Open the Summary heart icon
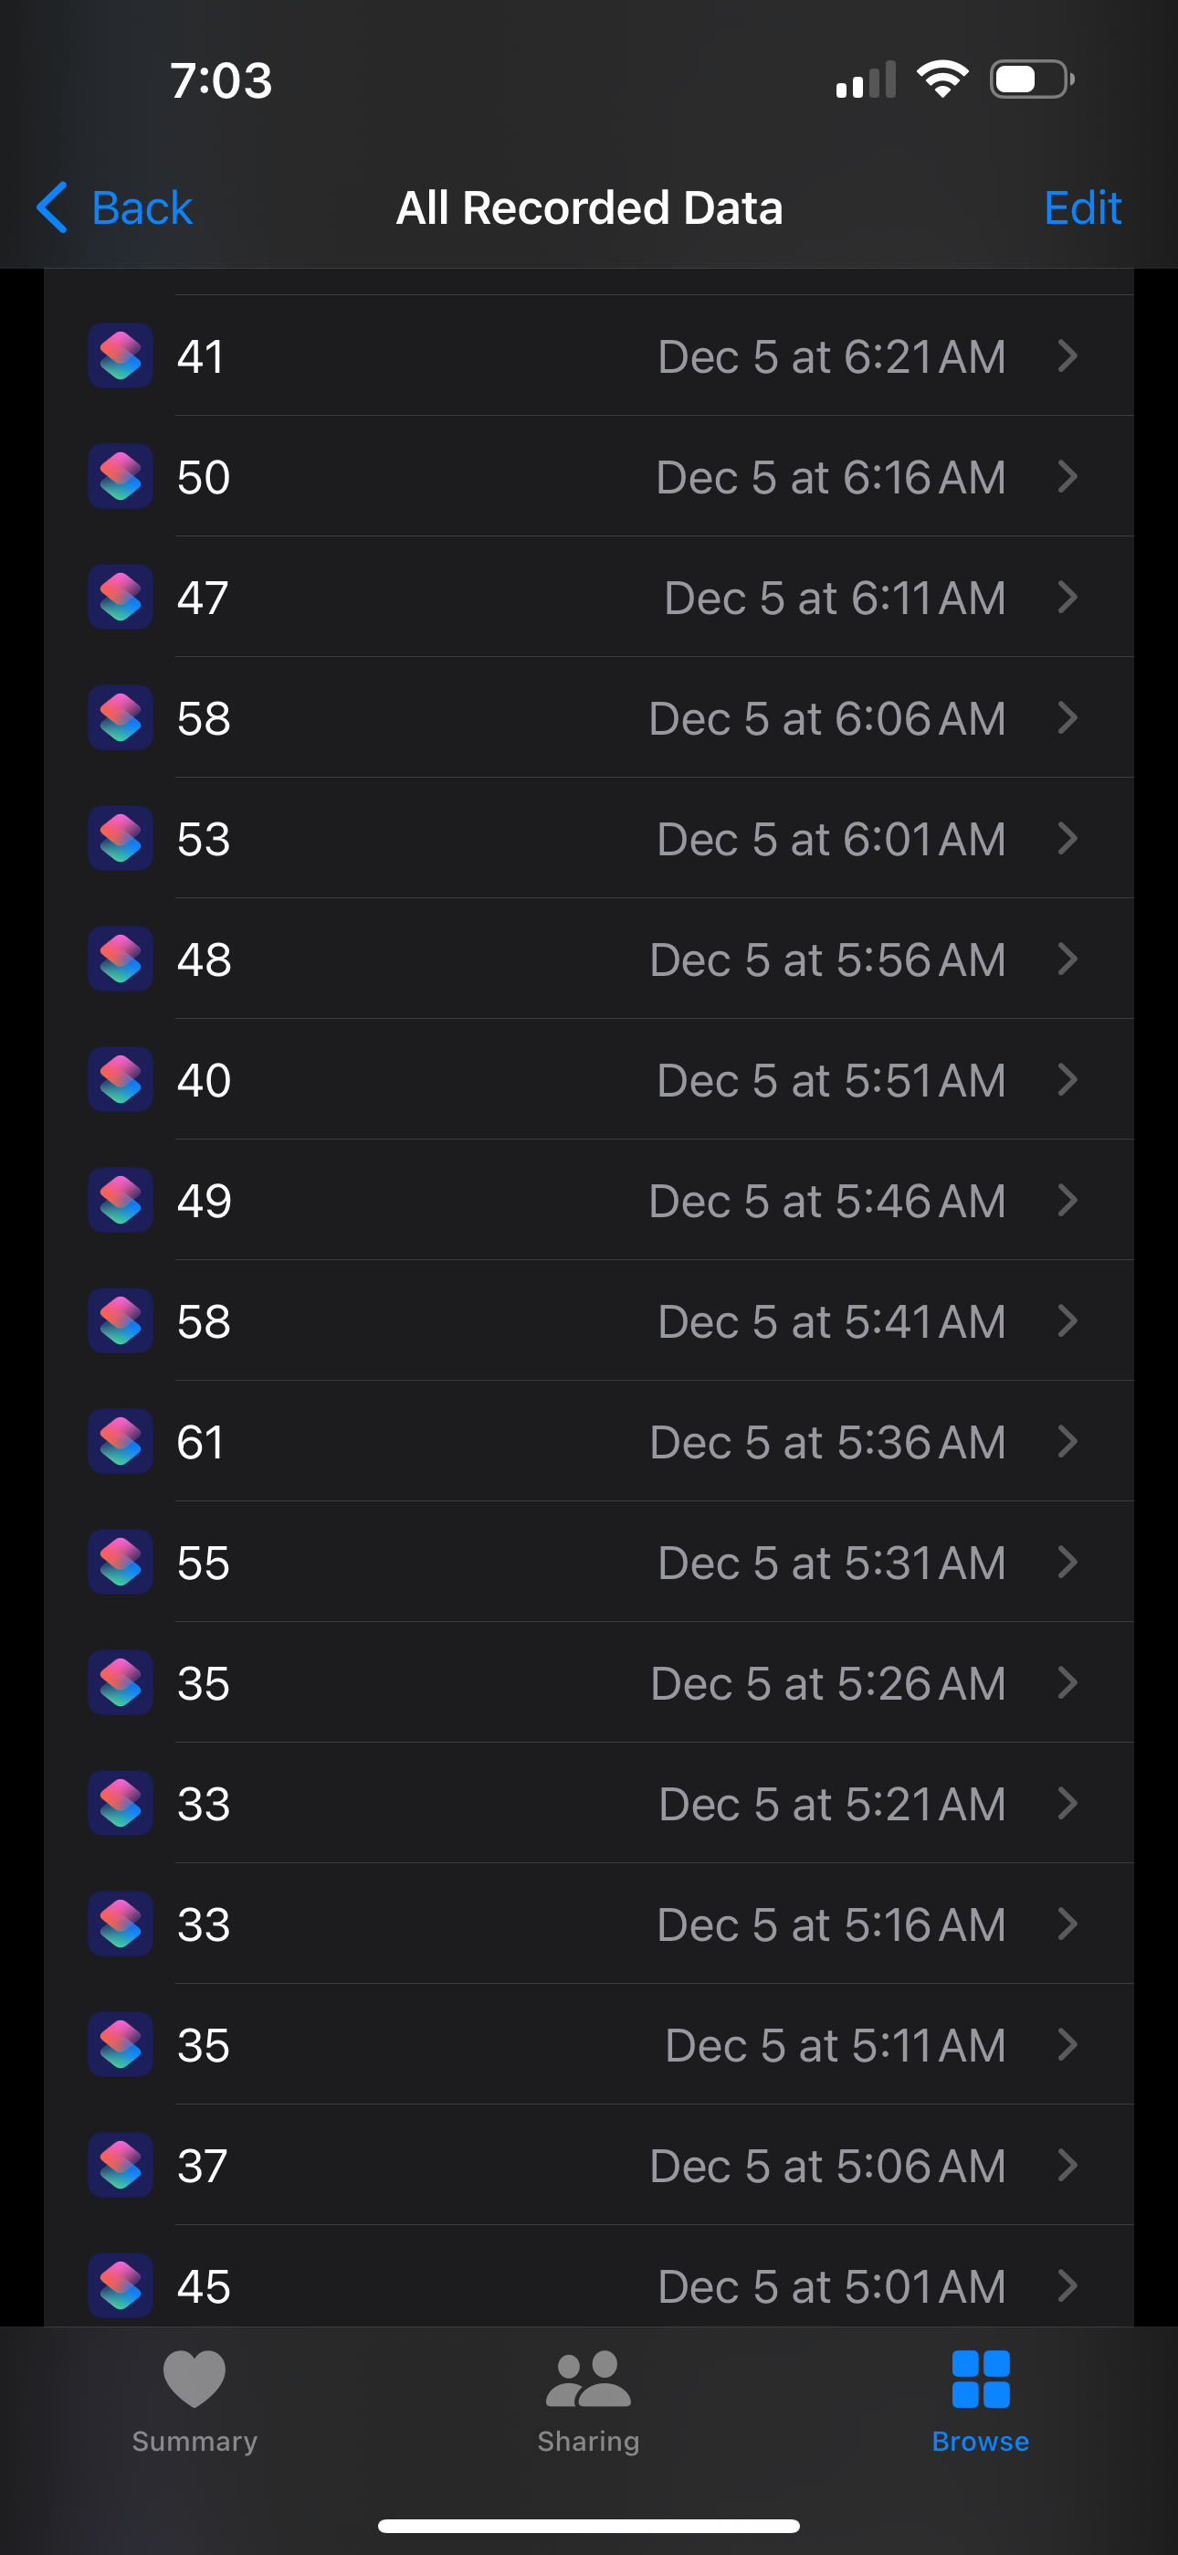Screen dimensions: 1178x2555 (x=195, y=2380)
